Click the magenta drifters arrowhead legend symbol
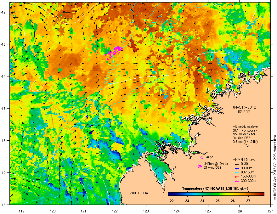 [200, 166]
